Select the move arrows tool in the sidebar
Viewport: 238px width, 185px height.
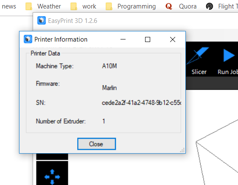click(x=52, y=177)
